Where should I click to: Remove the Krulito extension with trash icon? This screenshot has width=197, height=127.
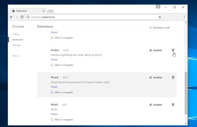[173, 50]
